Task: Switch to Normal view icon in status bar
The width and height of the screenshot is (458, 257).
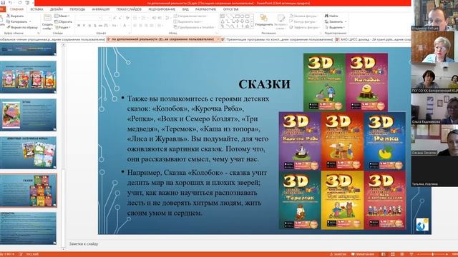Action: pyautogui.click(x=384, y=254)
